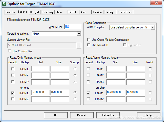
Task: Click the IRAM1 Start address field
Action: click(116, 92)
